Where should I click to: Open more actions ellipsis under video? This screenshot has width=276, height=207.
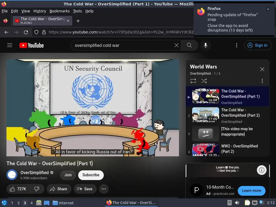[104, 189]
